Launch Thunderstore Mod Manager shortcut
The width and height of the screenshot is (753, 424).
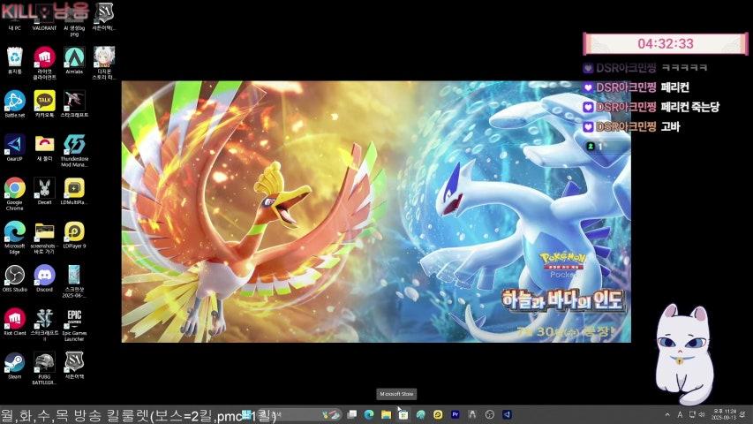[74, 150]
